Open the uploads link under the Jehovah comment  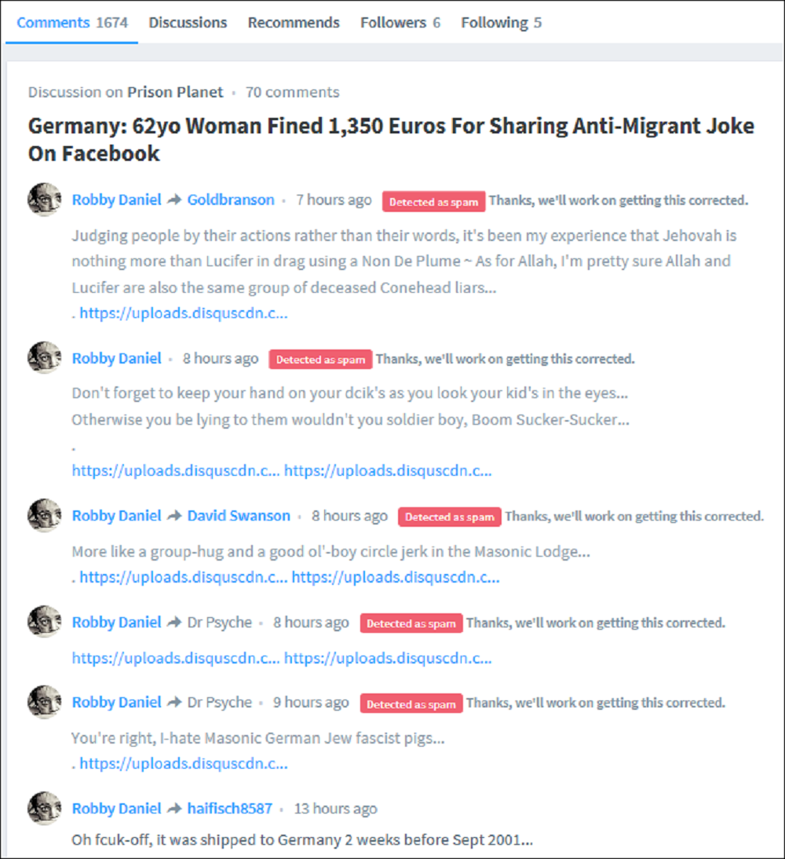(184, 313)
